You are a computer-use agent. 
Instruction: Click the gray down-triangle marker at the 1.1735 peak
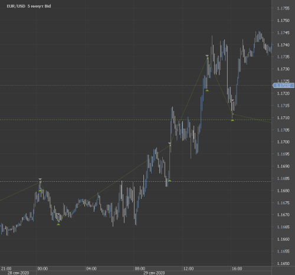pyautogui.click(x=207, y=56)
